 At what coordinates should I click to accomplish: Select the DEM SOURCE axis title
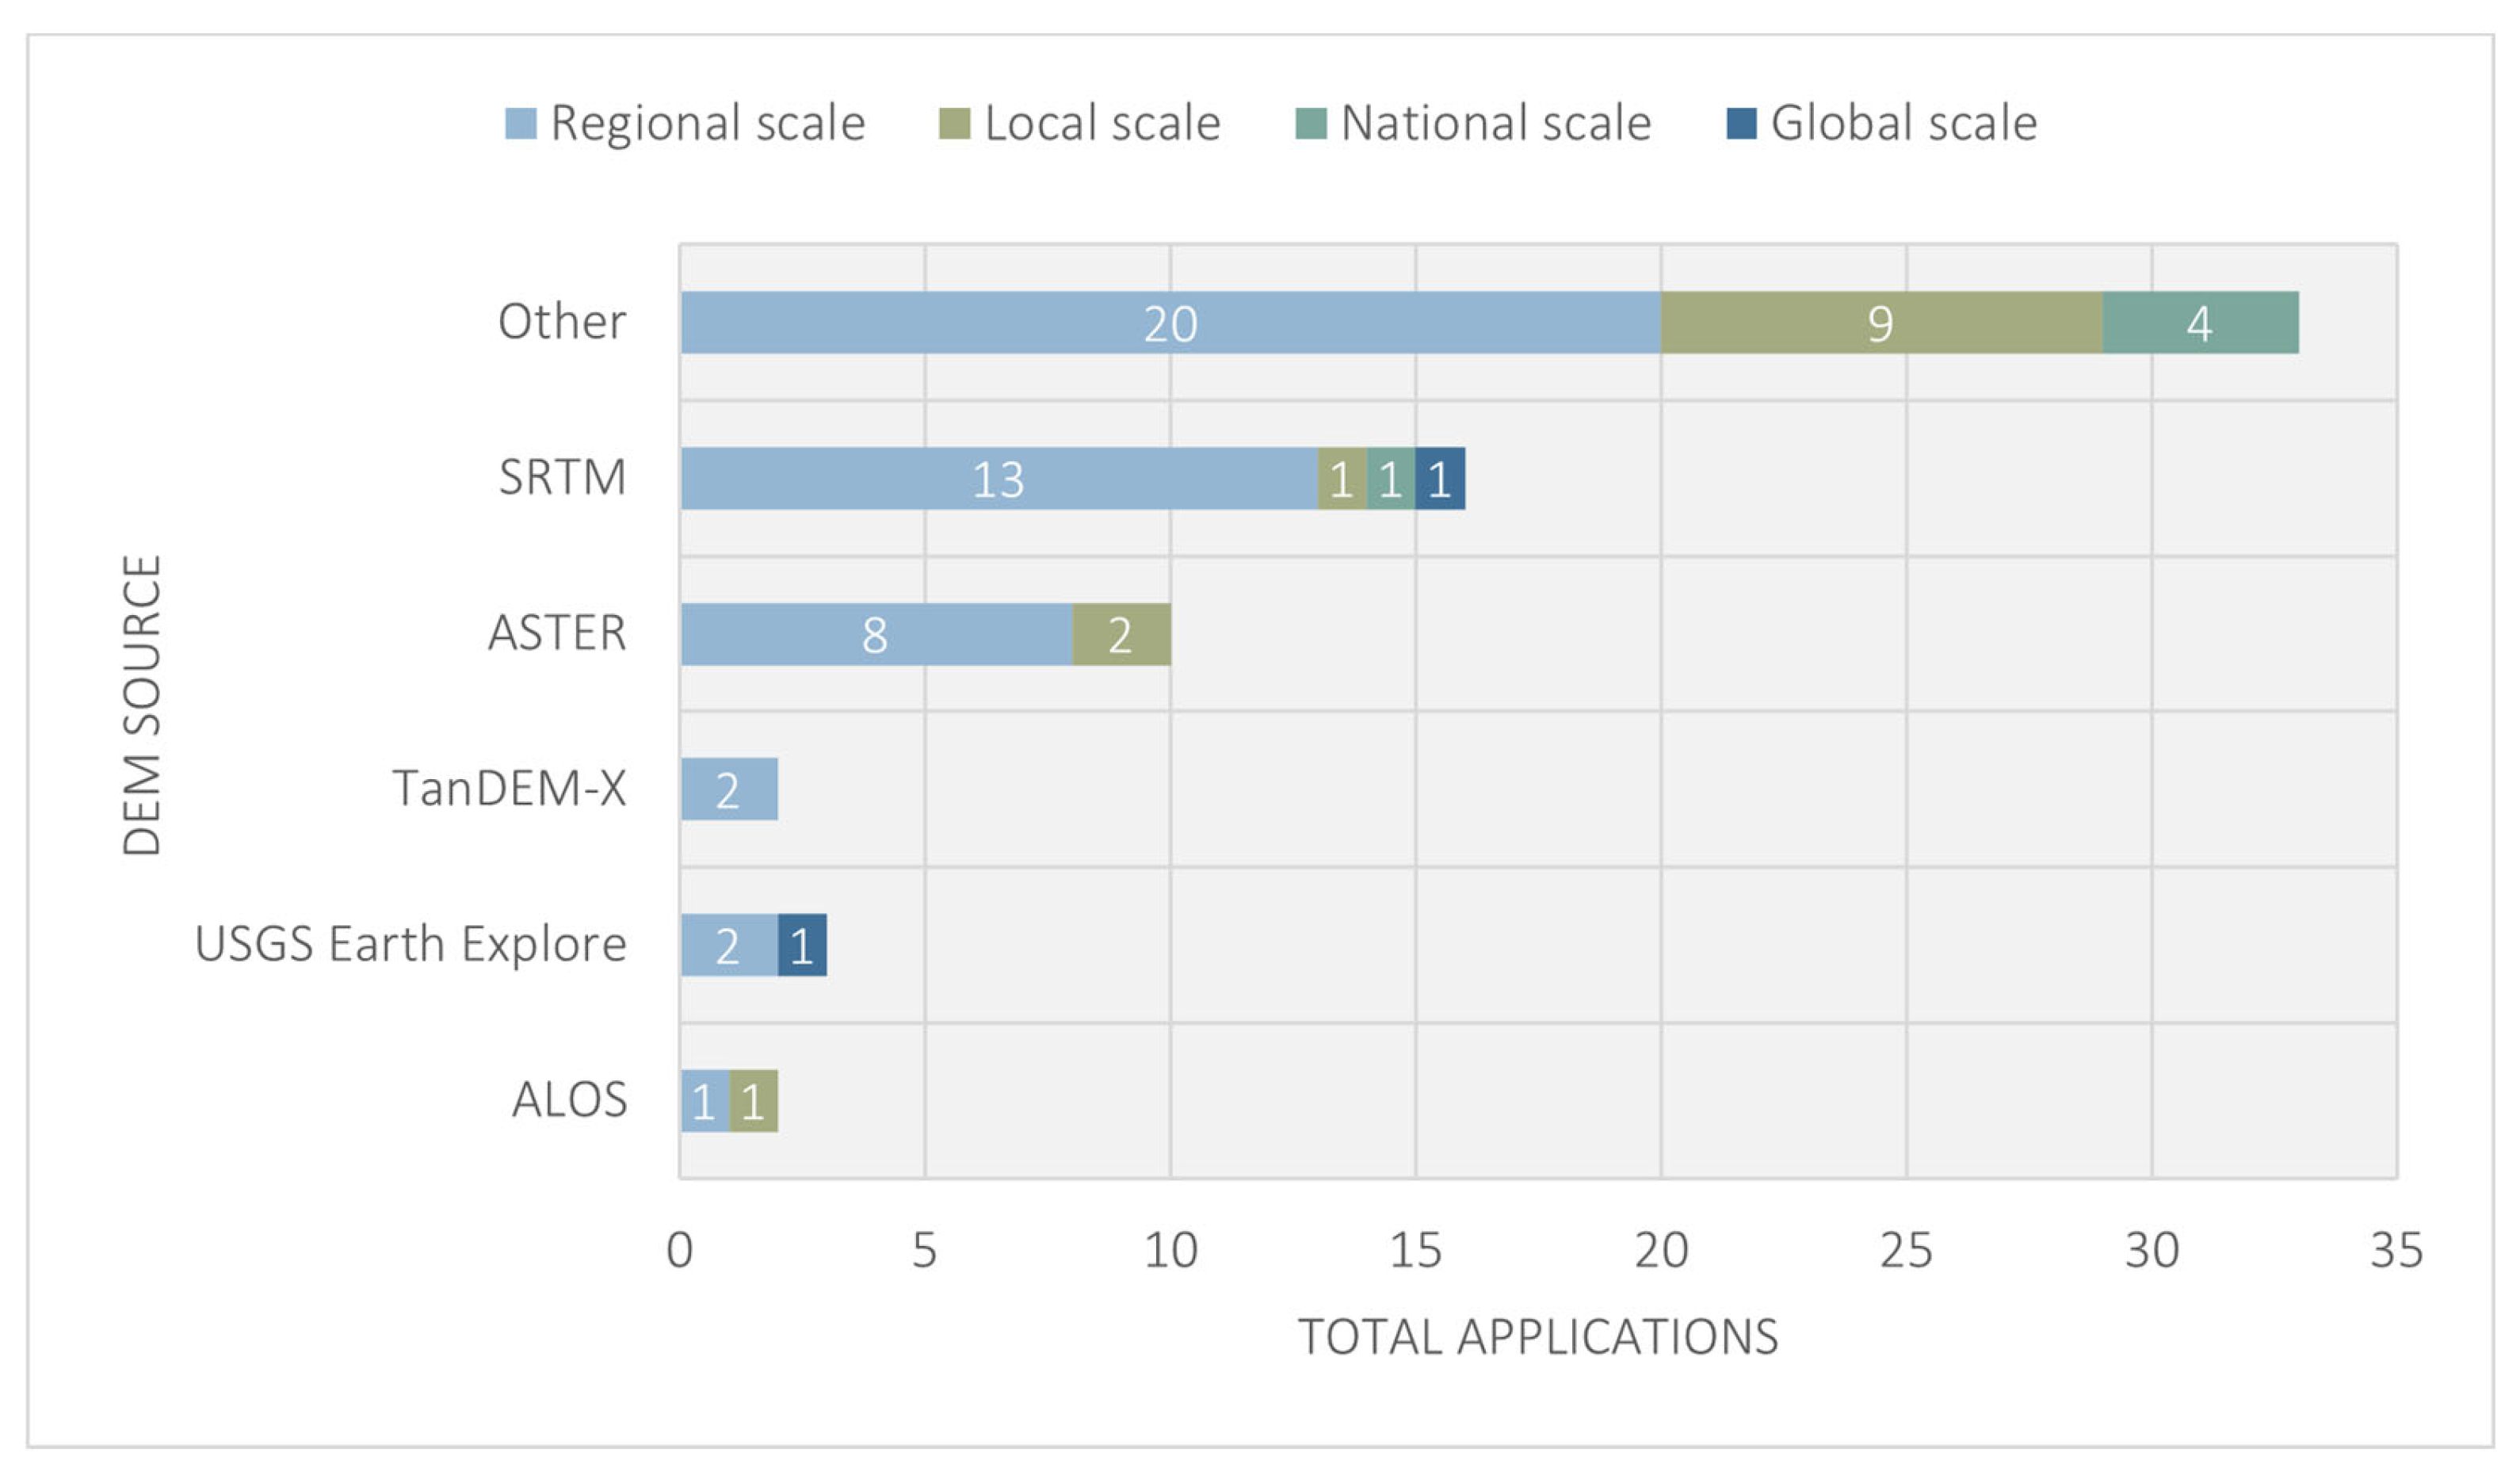coord(142,705)
